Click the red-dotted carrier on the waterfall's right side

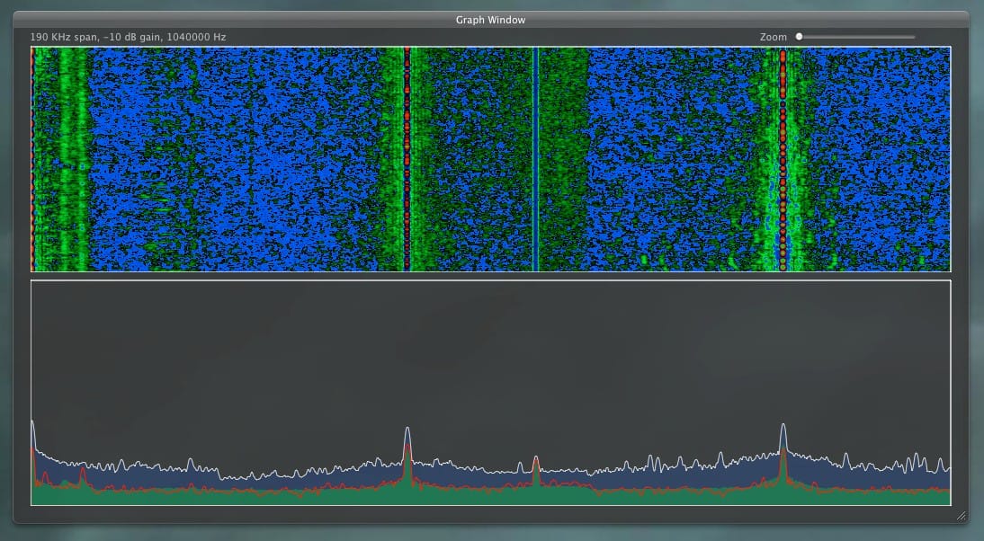(x=783, y=159)
